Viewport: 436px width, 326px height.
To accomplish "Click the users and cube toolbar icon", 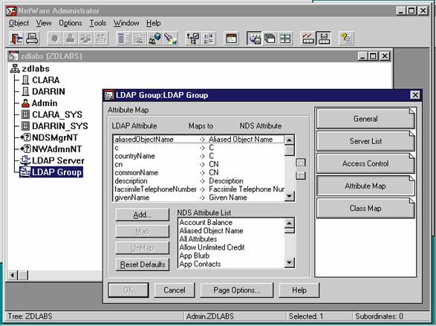I will (x=154, y=39).
